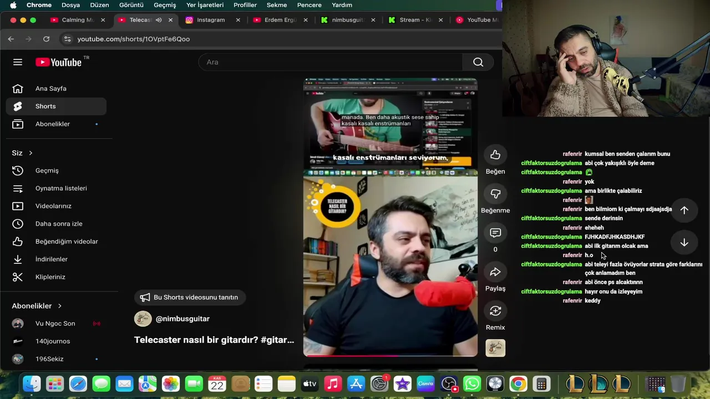
Task: Click the URL youtube.com/shorts address bar
Action: point(134,39)
